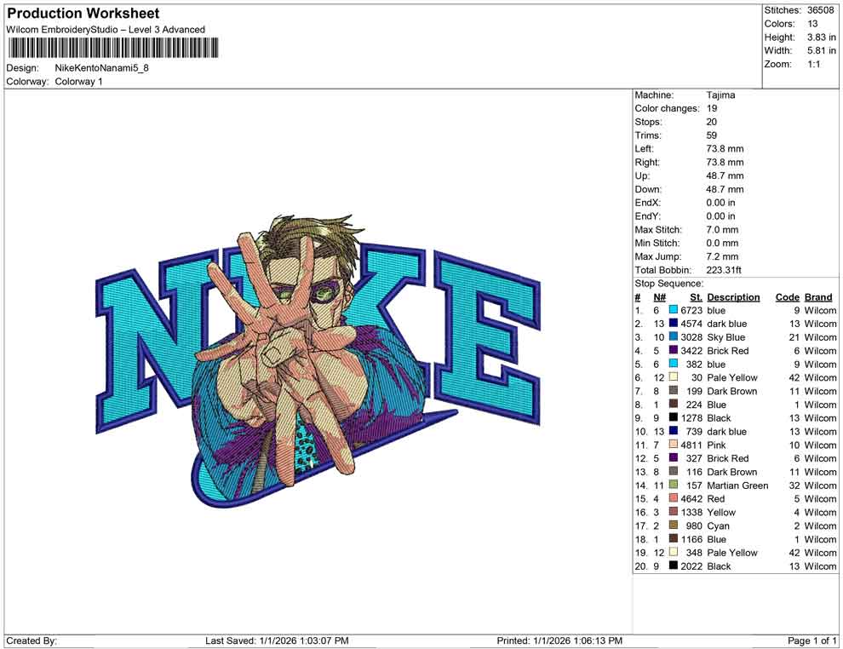
Task: Select the Total Bobbin value 223.31ft
Action: tap(724, 270)
